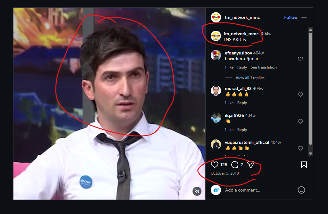This screenshot has width=328, height=214.
Task: Like efqanyusibov's comment with the heart
Action: tap(300, 59)
